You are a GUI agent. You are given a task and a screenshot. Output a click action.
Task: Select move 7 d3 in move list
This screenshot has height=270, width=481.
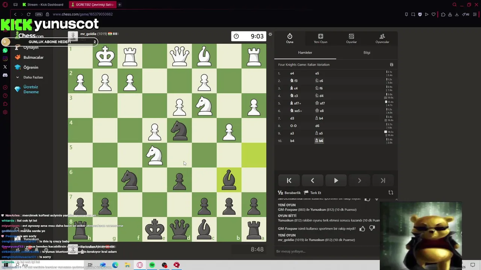(292, 118)
